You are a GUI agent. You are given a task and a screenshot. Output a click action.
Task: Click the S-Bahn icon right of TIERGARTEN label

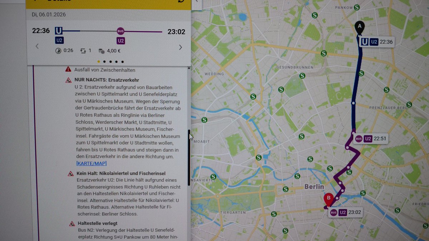click(x=273, y=214)
